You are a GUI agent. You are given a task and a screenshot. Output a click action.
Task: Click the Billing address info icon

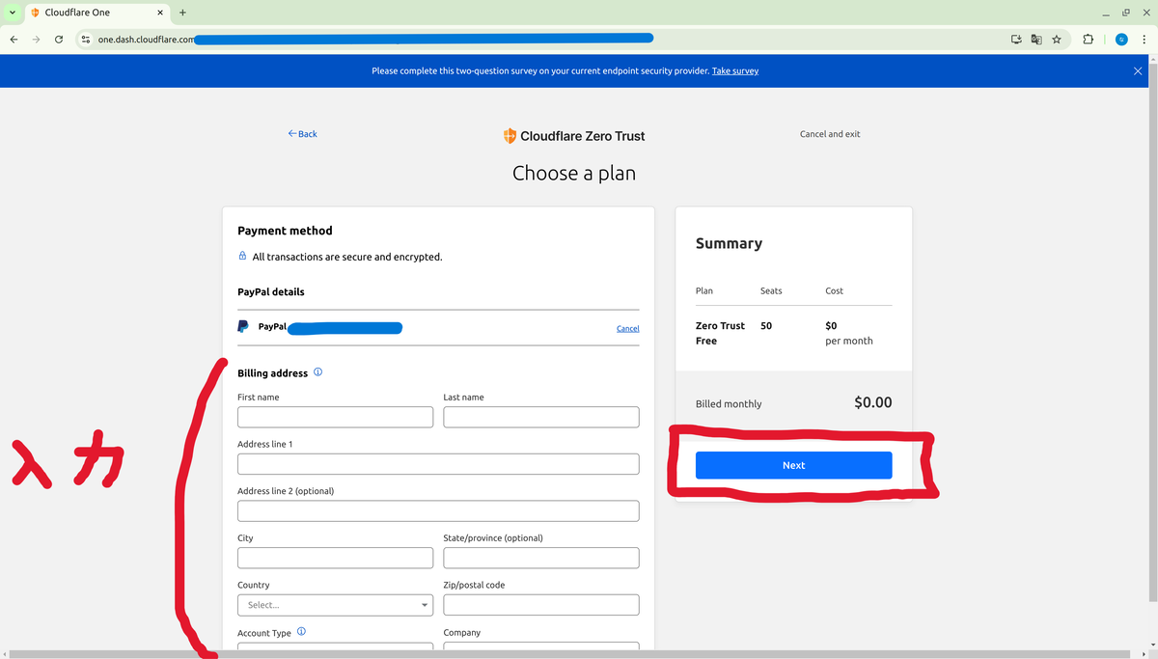[318, 372]
